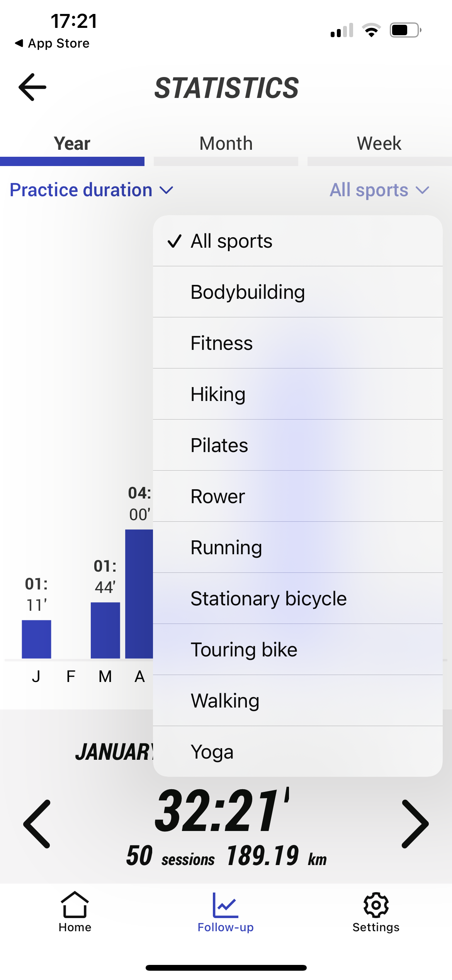Screen dimensions: 452x980
Task: Choose Bodybuilding from the sports list
Action: pos(297,292)
